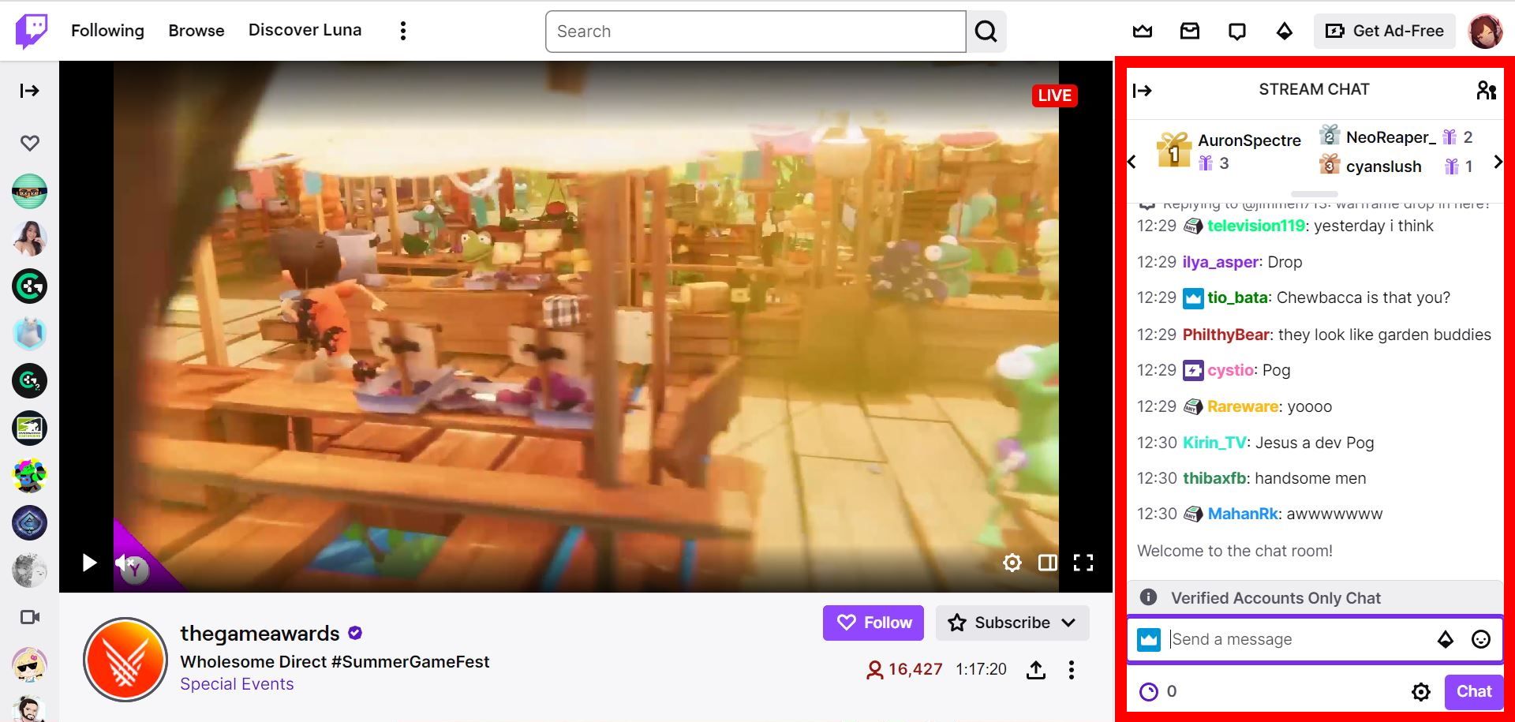Collapse the Stream Chat panel

(1142, 90)
